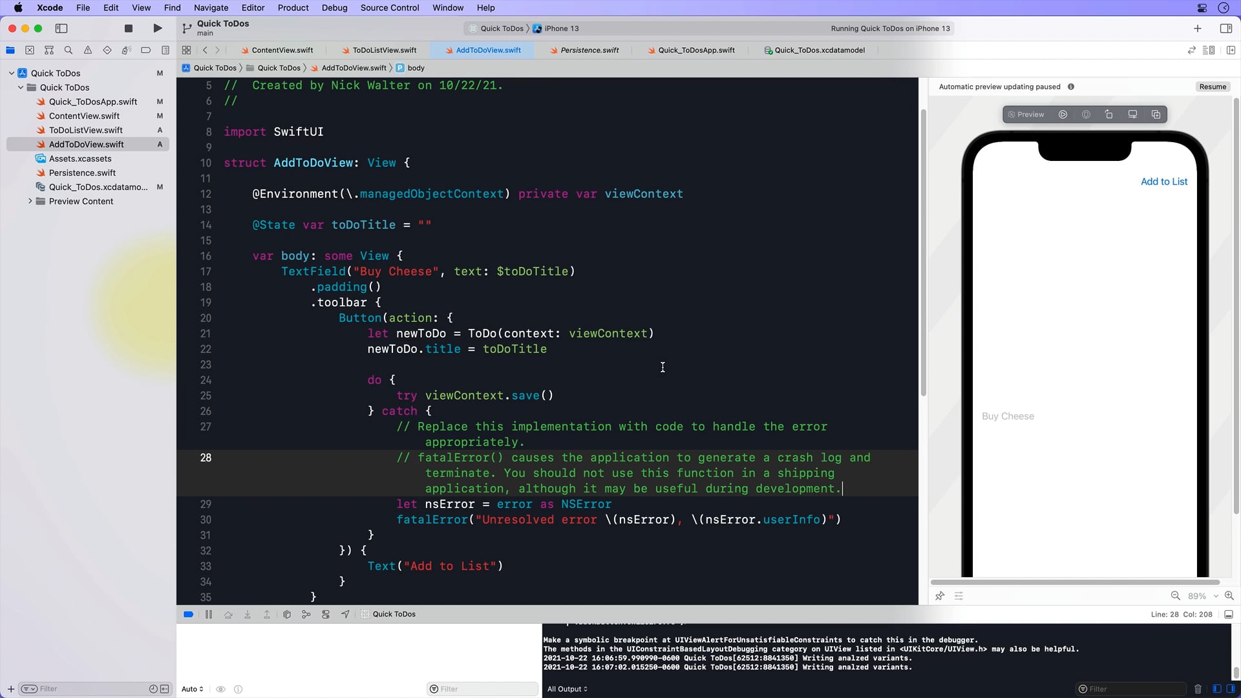Select Persistence.swift in the file navigator
The width and height of the screenshot is (1241, 698).
click(82, 173)
